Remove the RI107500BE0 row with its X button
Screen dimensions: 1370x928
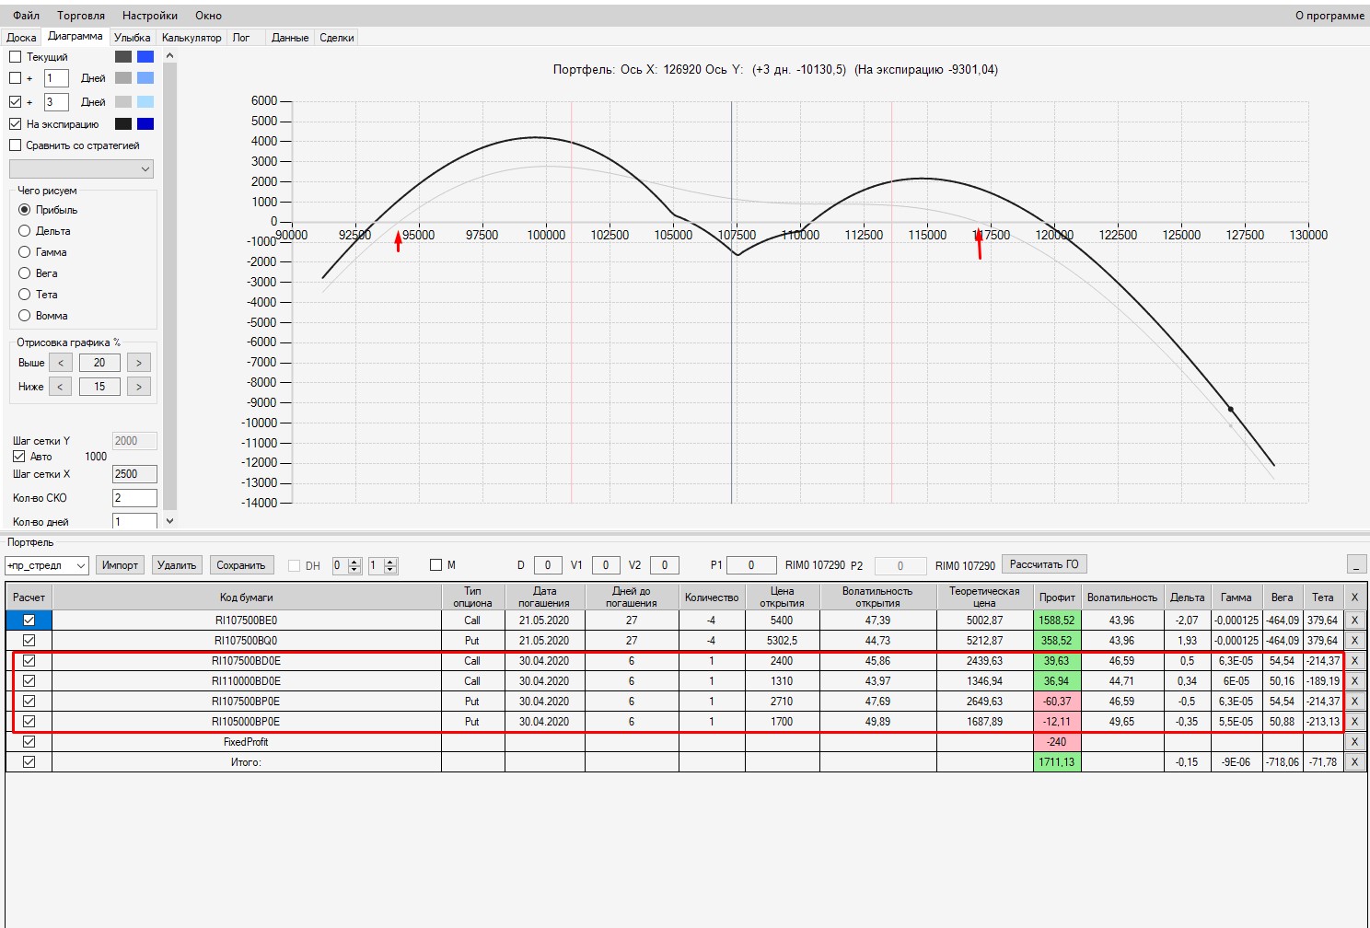[1354, 621]
